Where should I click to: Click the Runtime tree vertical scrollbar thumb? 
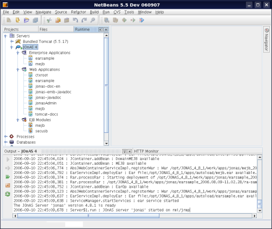pyautogui.click(x=107, y=85)
